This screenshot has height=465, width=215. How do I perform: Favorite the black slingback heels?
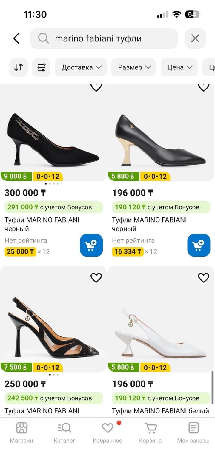96,278
